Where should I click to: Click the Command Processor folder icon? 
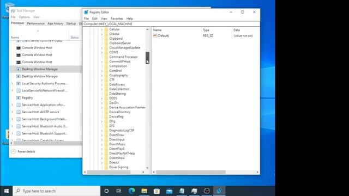(x=106, y=57)
